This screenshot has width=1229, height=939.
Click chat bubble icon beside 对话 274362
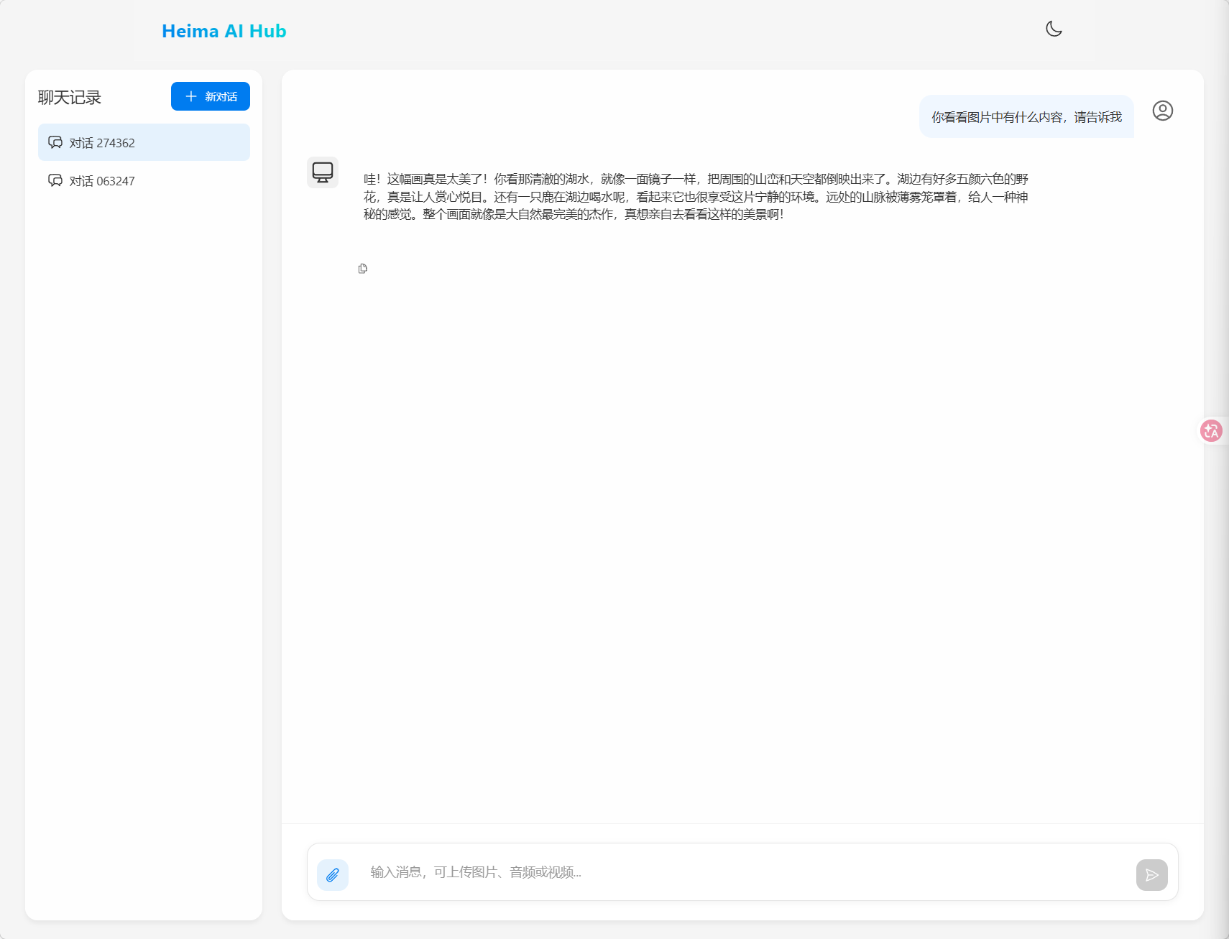click(x=55, y=142)
